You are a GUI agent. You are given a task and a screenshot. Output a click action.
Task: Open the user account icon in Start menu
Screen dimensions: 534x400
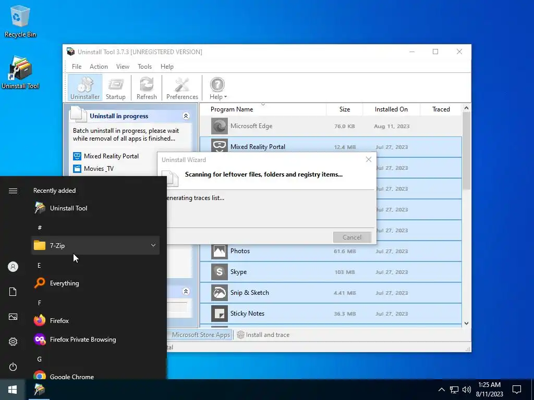click(x=13, y=267)
